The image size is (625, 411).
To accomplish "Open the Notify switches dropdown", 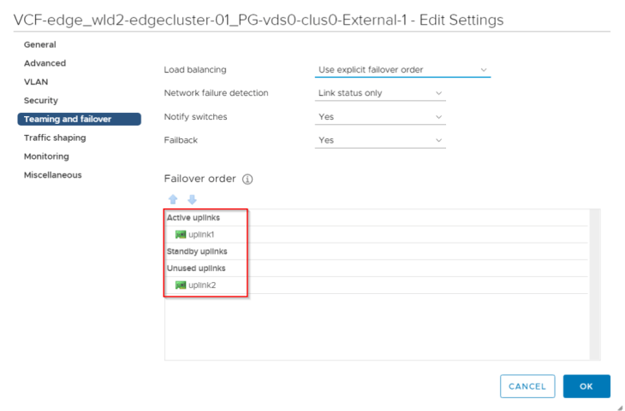I will click(x=380, y=116).
